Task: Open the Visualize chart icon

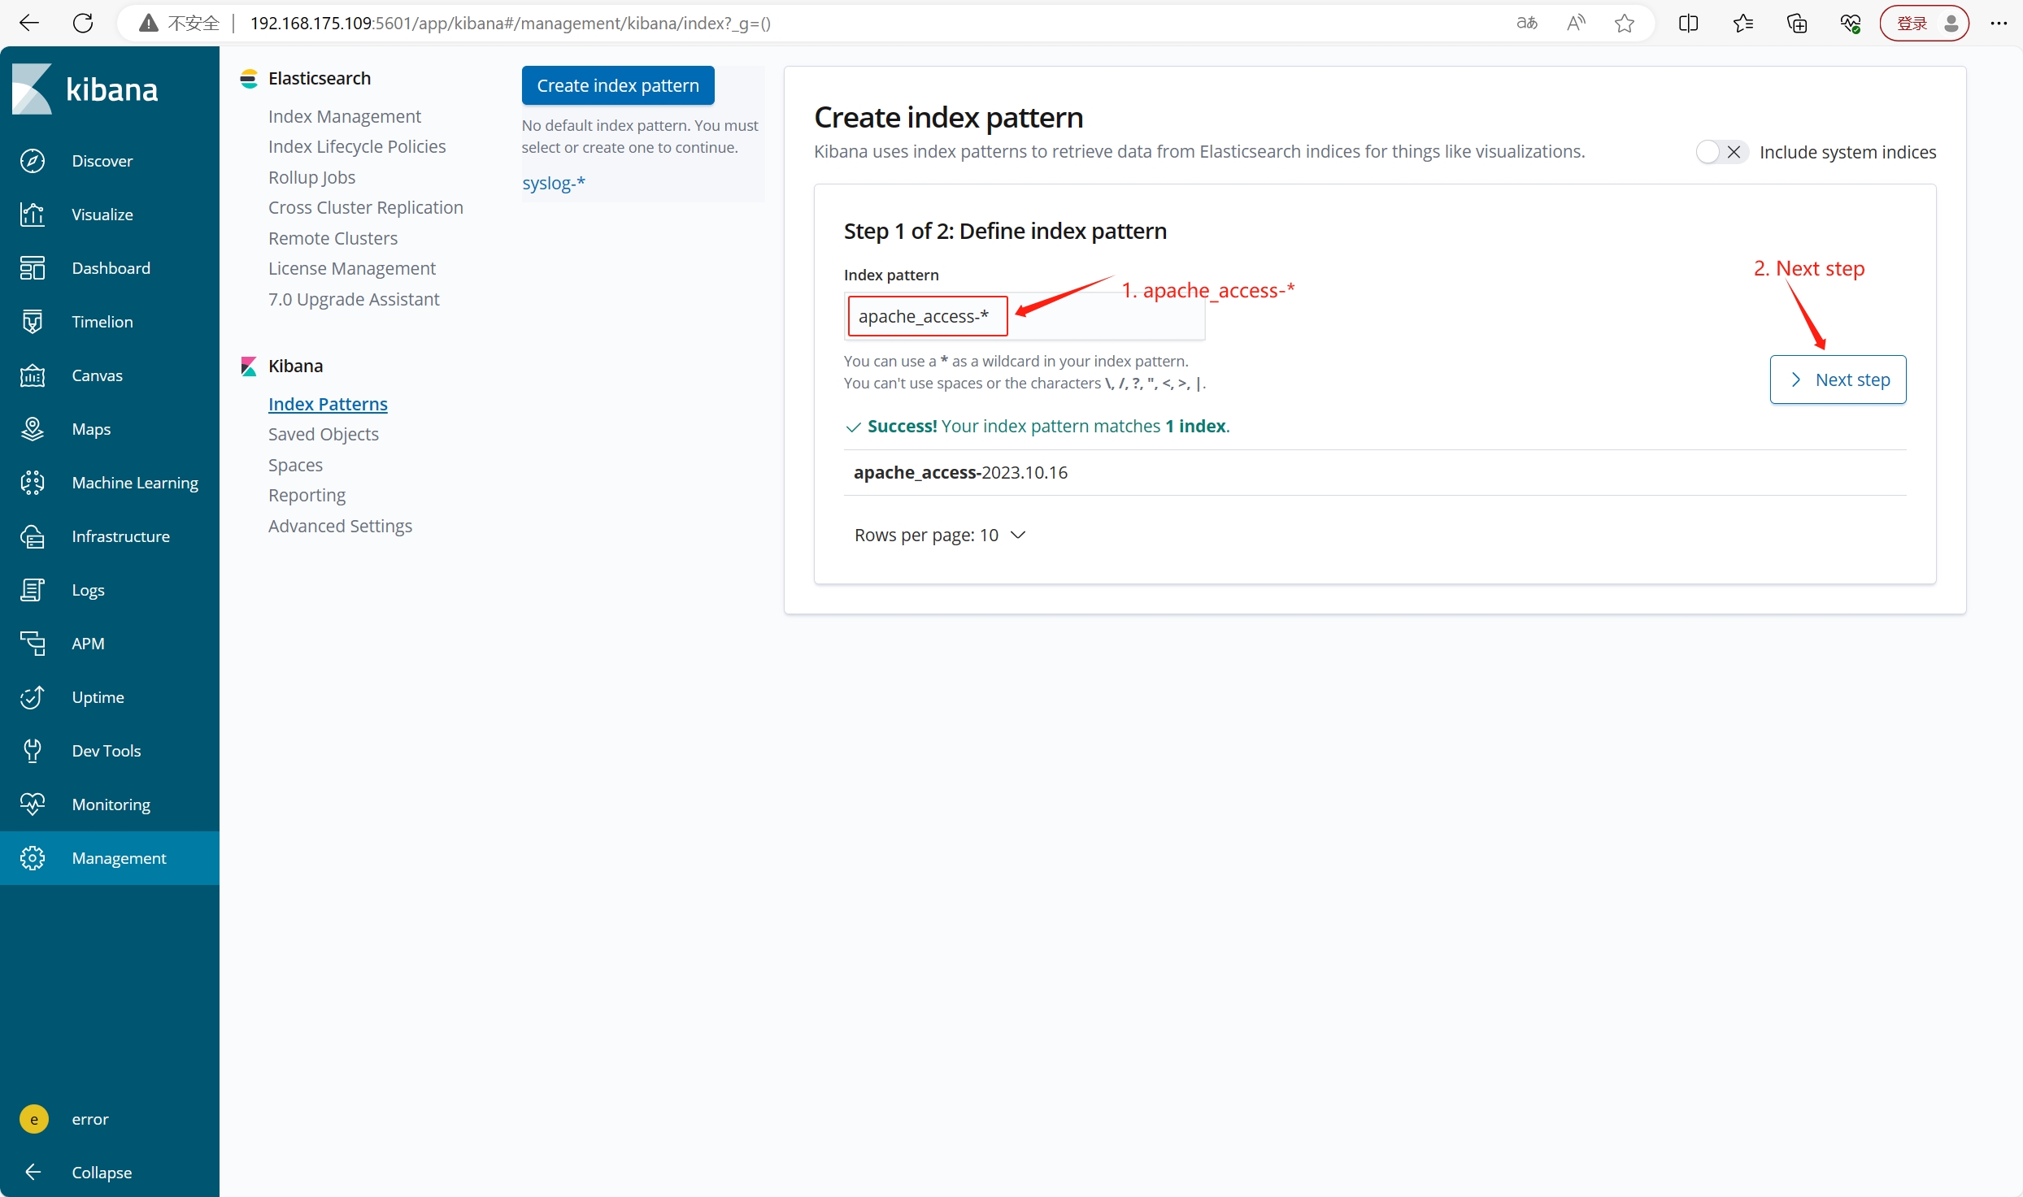Action: pyautogui.click(x=33, y=215)
